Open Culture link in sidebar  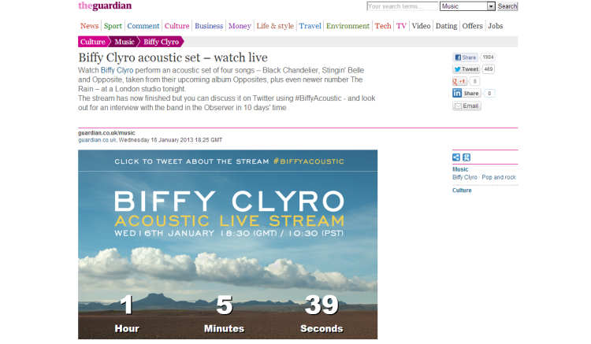pyautogui.click(x=462, y=190)
